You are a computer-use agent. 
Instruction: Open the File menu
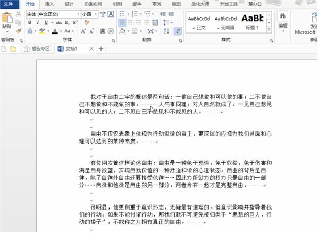9,4
